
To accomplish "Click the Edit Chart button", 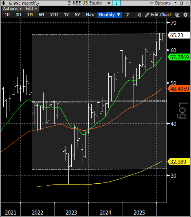I will point(158,15).
